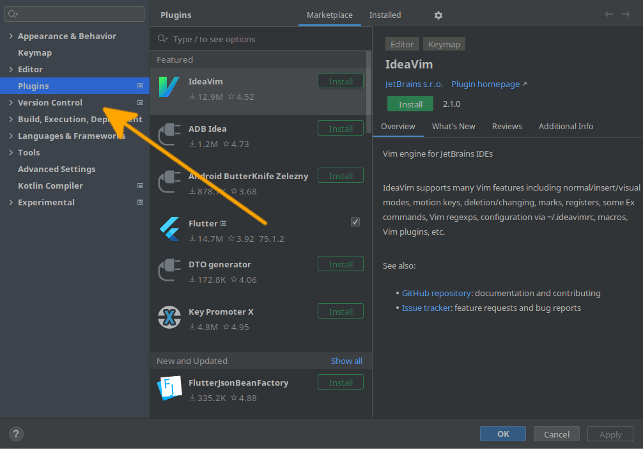
Task: Expand the Editor settings node
Action: (11, 69)
